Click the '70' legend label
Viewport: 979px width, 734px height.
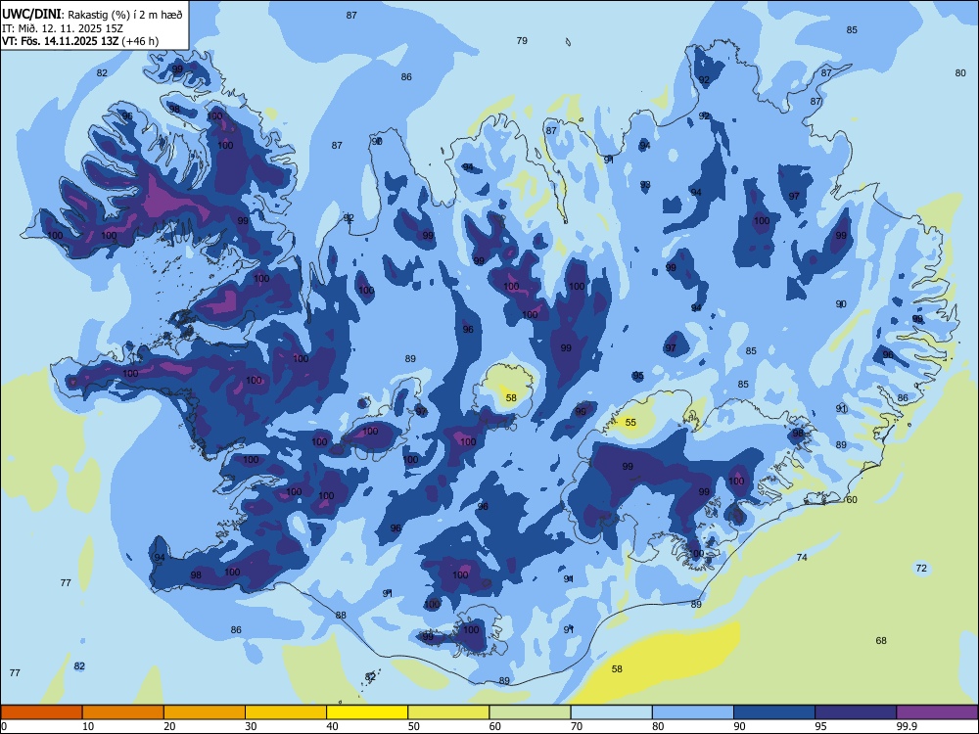(577, 726)
